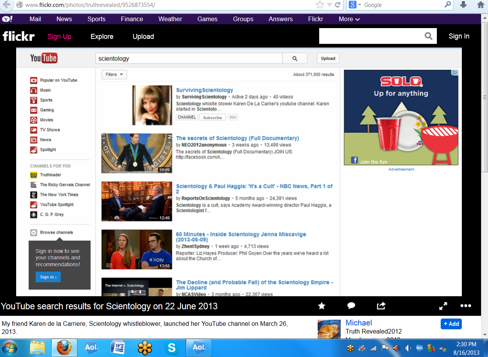
Task: Click the pink Sign Up link
Action: [59, 37]
